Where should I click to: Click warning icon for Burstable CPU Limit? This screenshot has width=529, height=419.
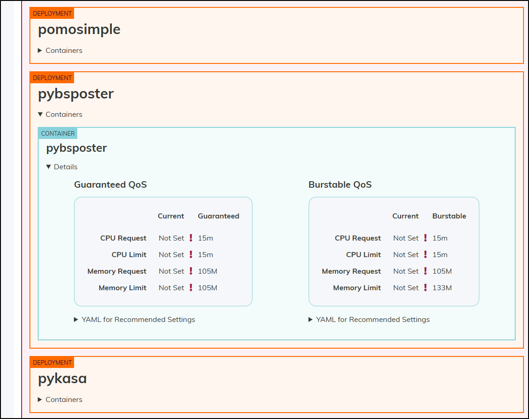tap(425, 255)
